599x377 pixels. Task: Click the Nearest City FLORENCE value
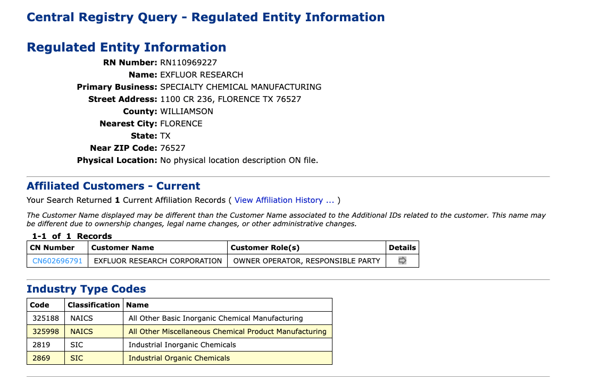click(181, 124)
